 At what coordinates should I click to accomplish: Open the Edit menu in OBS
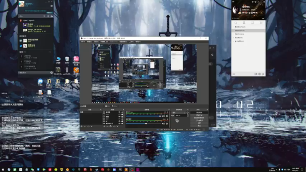(90, 42)
